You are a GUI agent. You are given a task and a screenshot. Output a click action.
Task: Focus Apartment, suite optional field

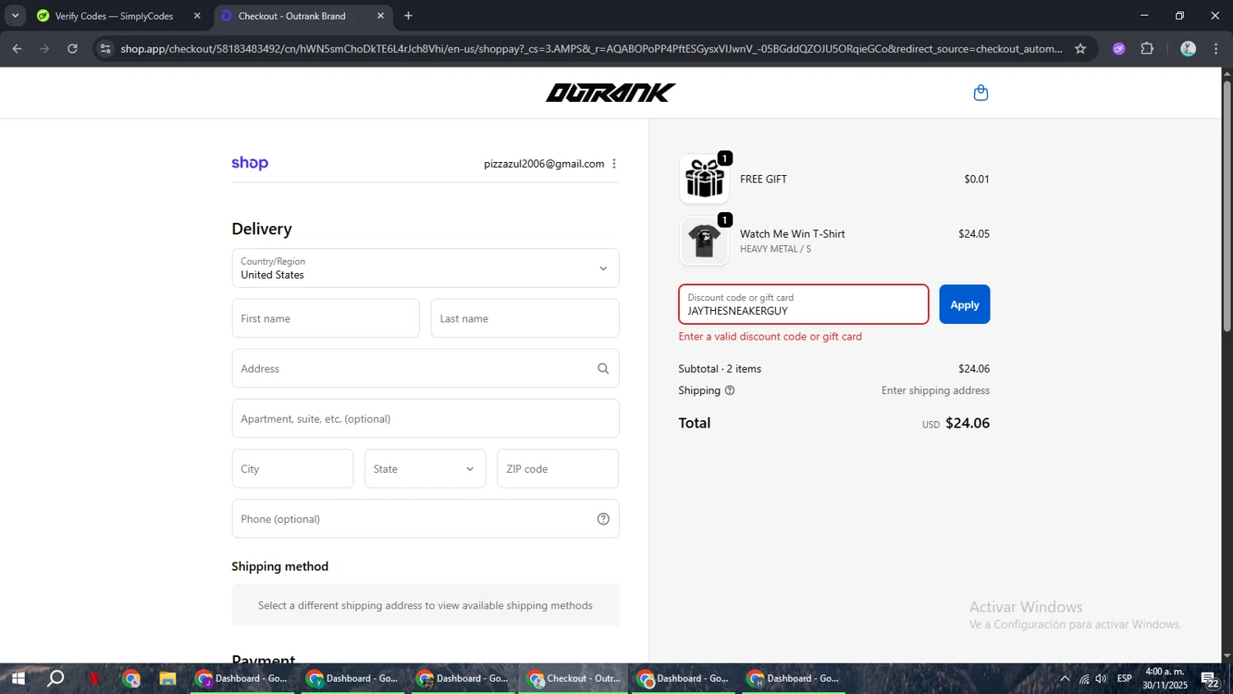(425, 419)
